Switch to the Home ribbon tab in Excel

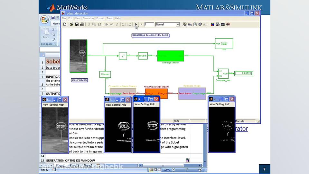click(x=56, y=24)
